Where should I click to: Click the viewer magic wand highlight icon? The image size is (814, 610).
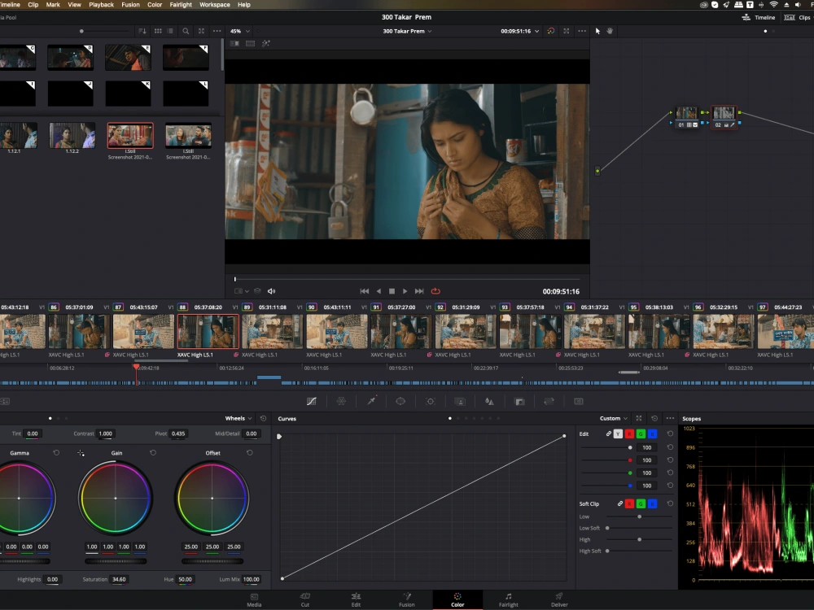coord(266,44)
